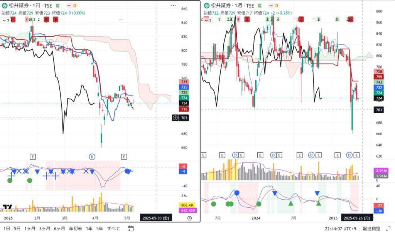The width and height of the screenshot is (395, 232).
Task: Click the 松井証券・1週・TSE chart title
Action: [233, 5]
